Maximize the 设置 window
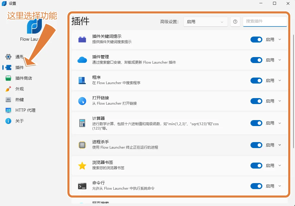295x206 pixels. (275, 3)
